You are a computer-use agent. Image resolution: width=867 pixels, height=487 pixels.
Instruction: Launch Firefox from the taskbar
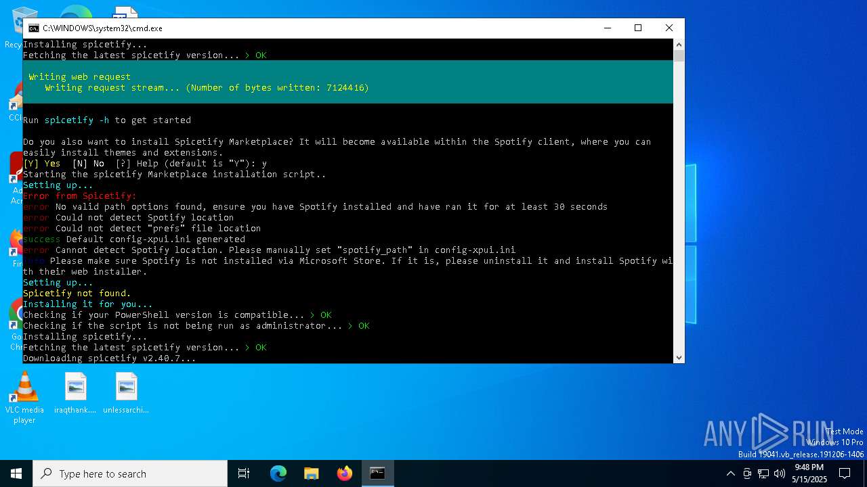point(345,473)
